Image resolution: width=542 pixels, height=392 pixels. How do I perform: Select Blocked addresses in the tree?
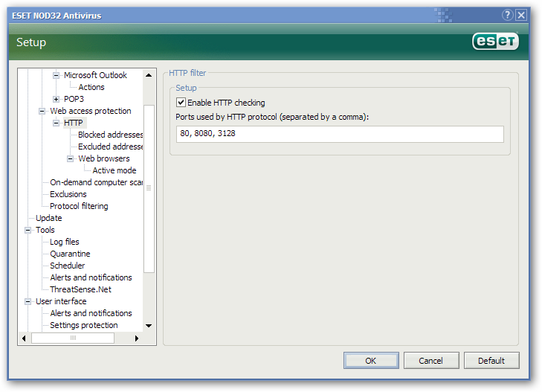point(109,135)
